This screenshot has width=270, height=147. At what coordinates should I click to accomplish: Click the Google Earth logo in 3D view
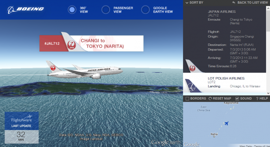click(x=166, y=142)
